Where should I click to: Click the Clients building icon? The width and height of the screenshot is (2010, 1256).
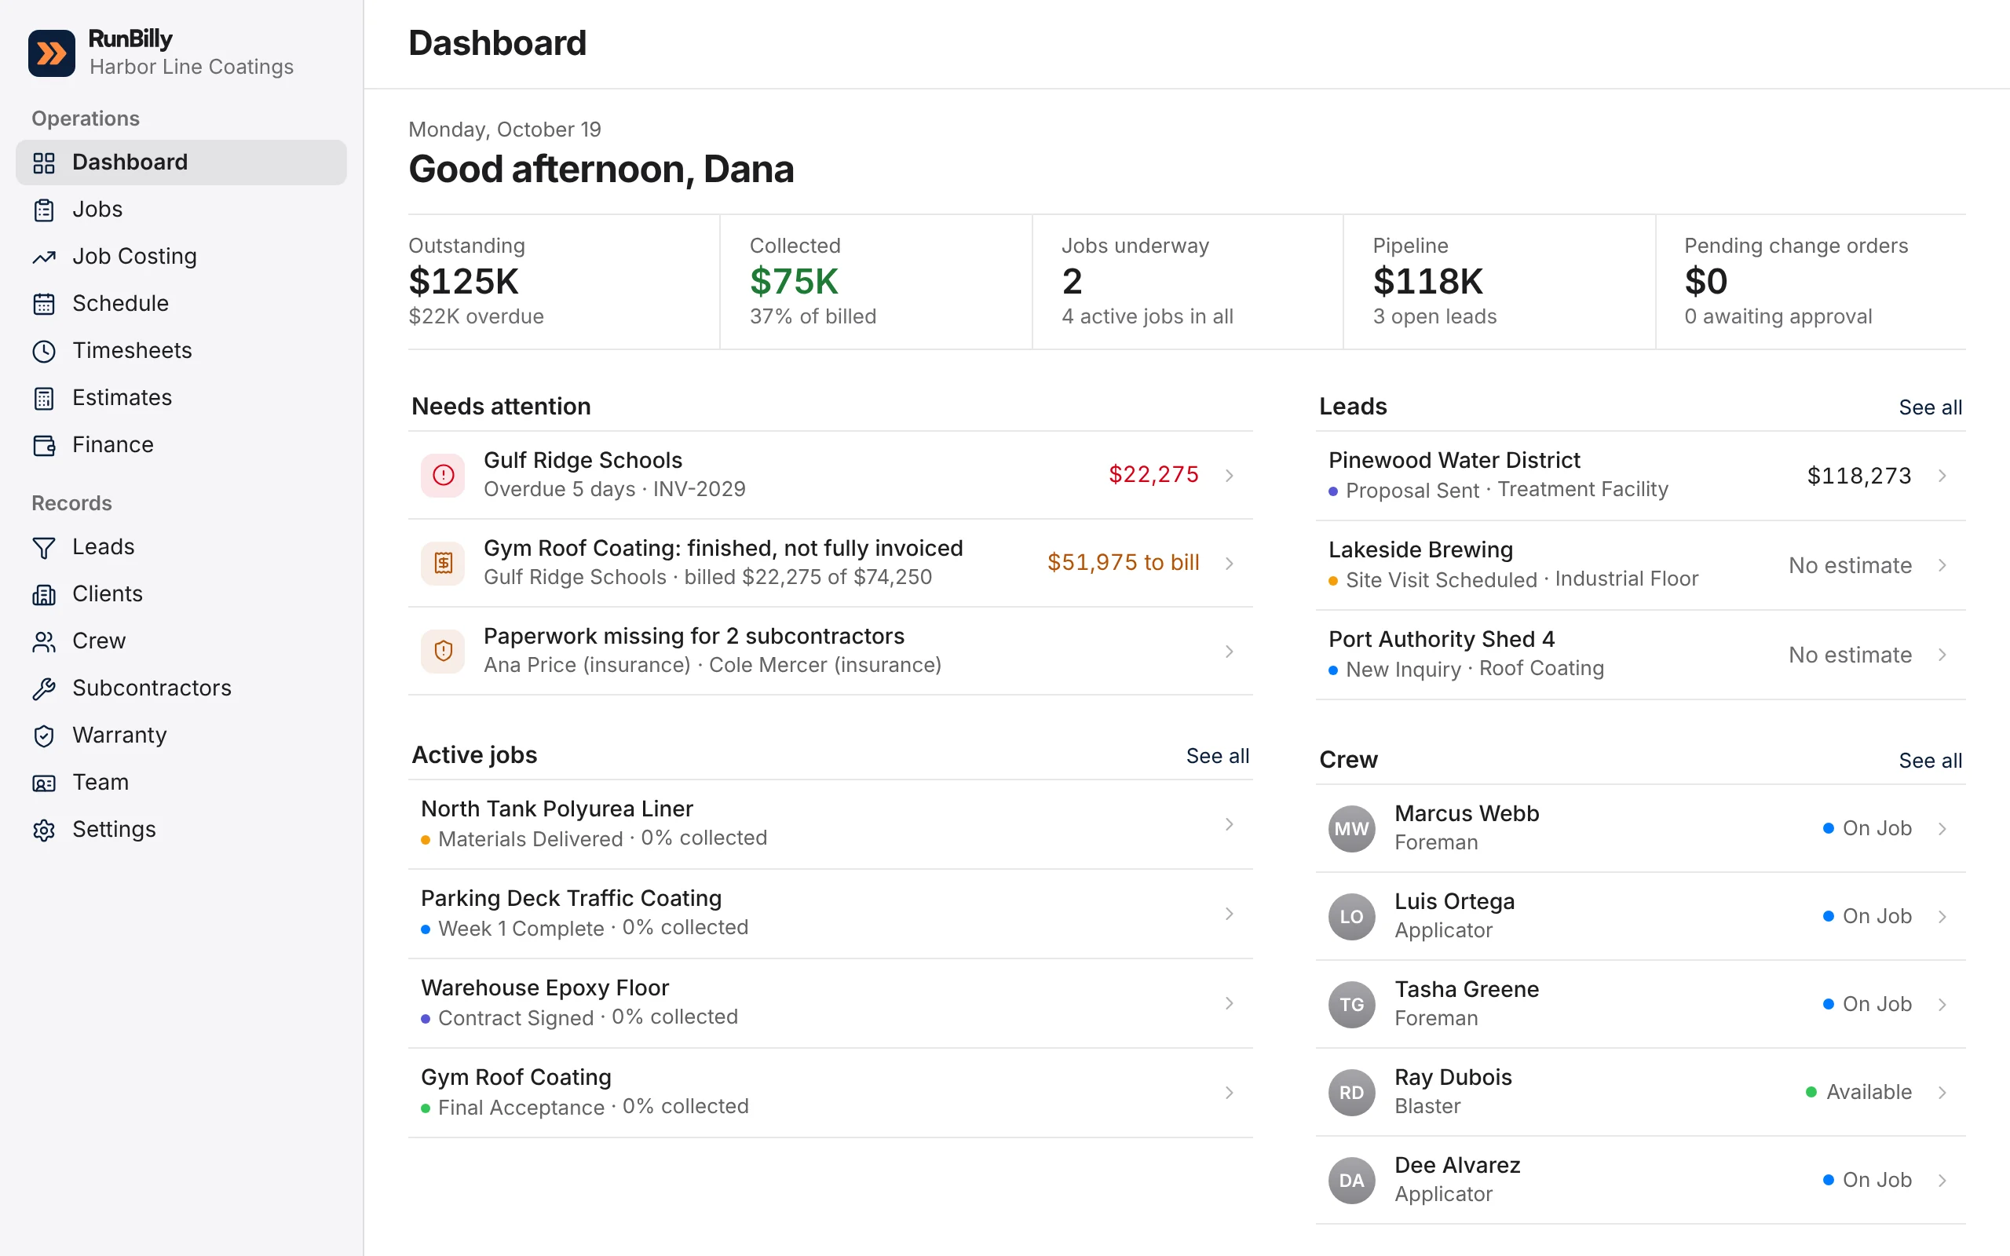(44, 595)
